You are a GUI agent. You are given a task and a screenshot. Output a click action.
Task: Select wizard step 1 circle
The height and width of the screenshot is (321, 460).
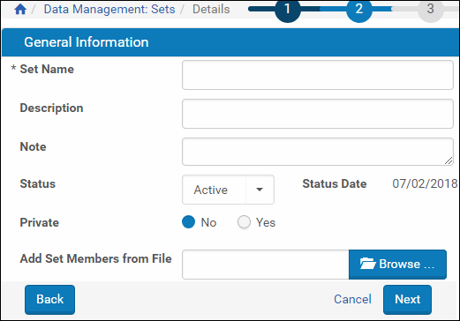click(288, 9)
